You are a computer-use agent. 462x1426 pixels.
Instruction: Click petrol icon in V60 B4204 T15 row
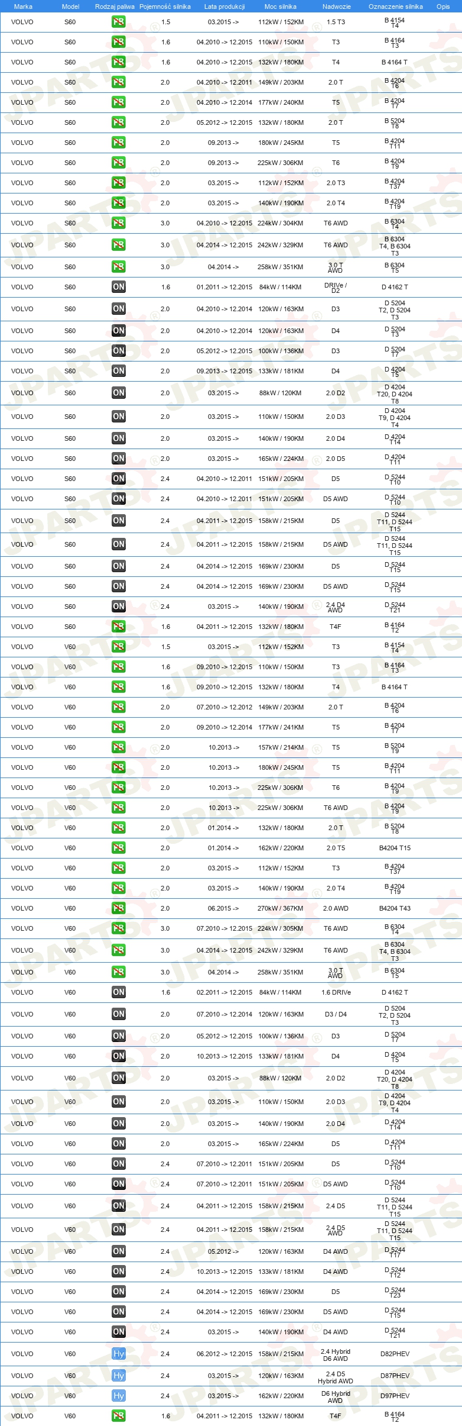118,848
